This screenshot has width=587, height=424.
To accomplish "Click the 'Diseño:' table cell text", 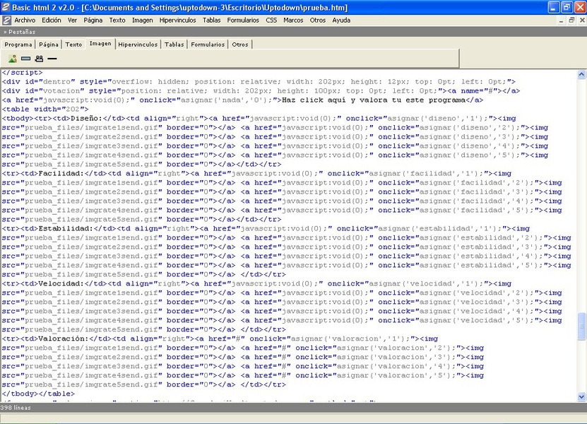I will pos(86,118).
